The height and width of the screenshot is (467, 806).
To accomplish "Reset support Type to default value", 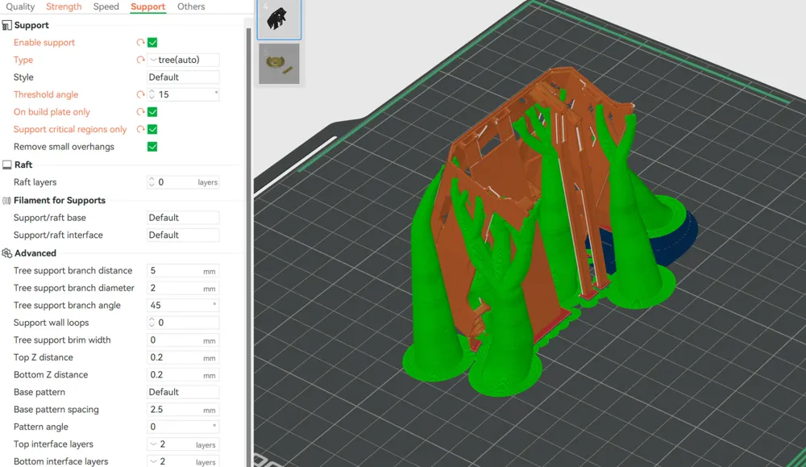I will 140,60.
